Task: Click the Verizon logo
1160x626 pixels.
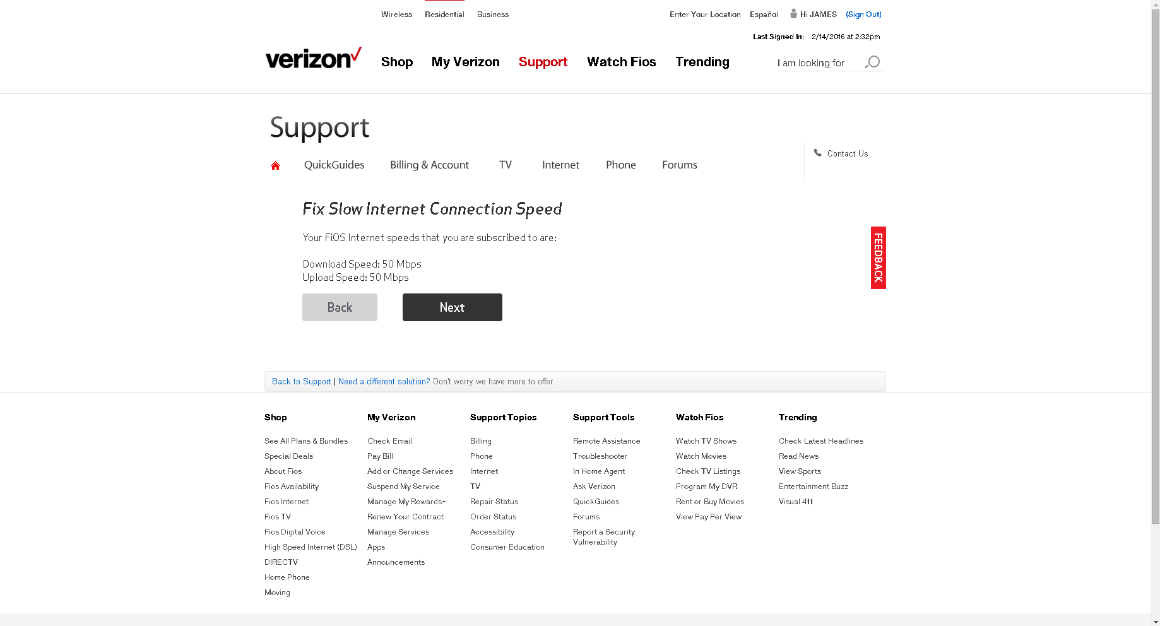Action: 313,57
